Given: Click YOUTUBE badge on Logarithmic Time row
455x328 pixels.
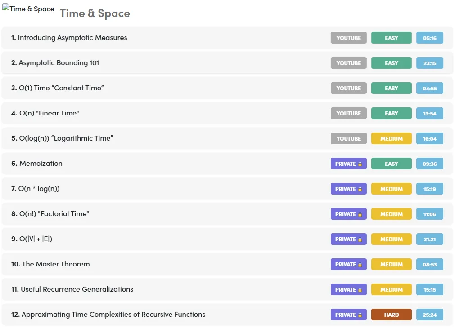Looking at the screenshot, I should point(348,138).
